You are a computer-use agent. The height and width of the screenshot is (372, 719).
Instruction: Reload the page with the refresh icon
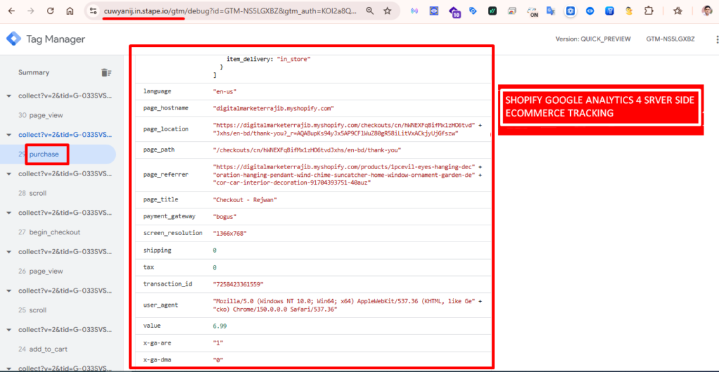[x=51, y=11]
